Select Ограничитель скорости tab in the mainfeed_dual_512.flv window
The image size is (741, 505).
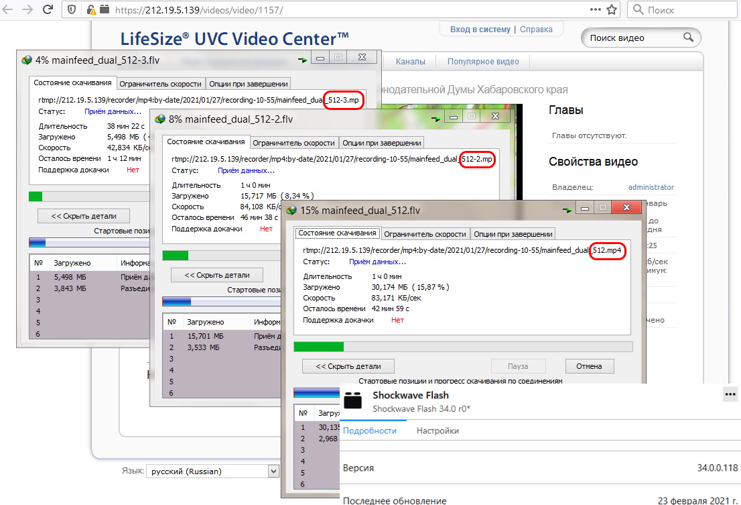point(425,234)
